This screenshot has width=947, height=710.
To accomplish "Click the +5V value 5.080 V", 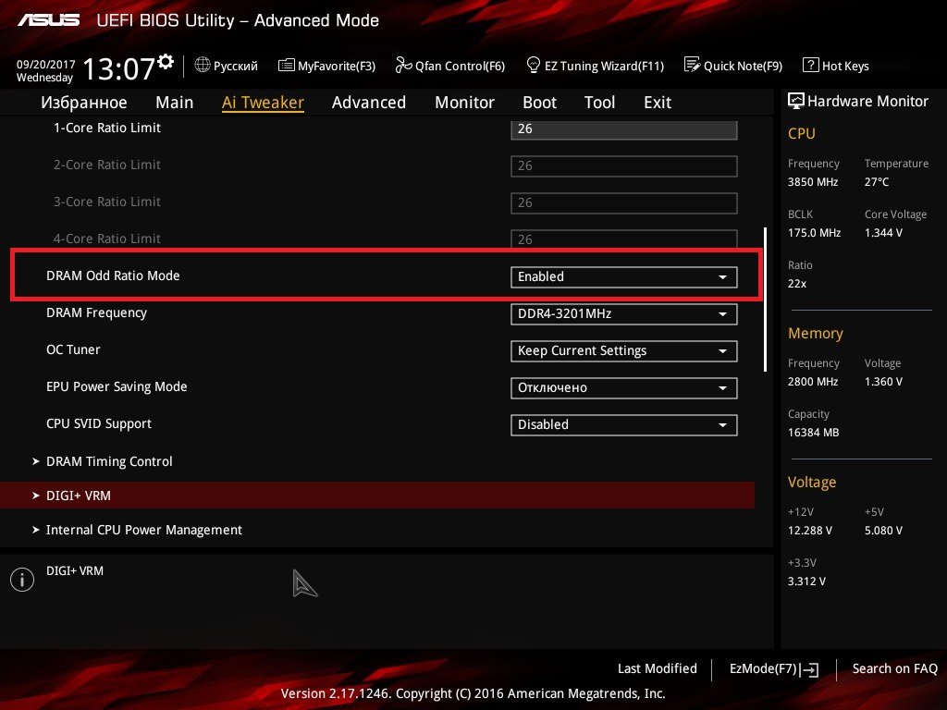I will 883,530.
